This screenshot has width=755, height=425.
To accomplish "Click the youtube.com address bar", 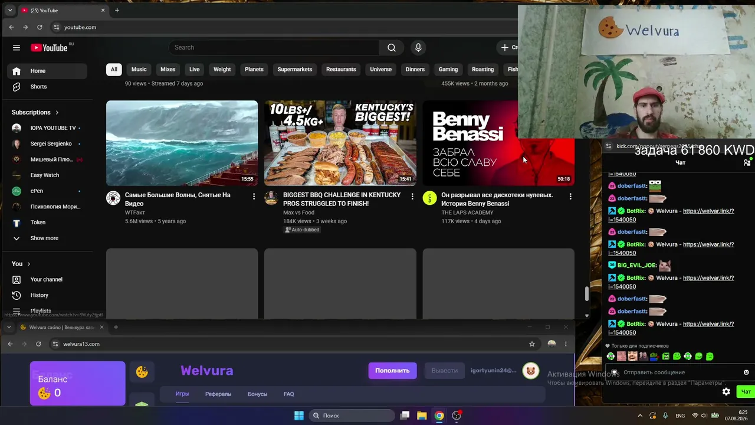I will coord(283,27).
